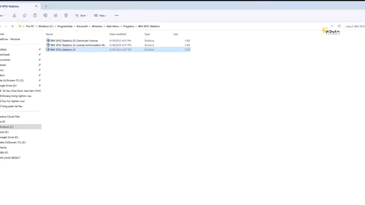Viewport: 365px width, 205px height.
Task: Sort files by the Date modified column header
Action: pyautogui.click(x=117, y=34)
